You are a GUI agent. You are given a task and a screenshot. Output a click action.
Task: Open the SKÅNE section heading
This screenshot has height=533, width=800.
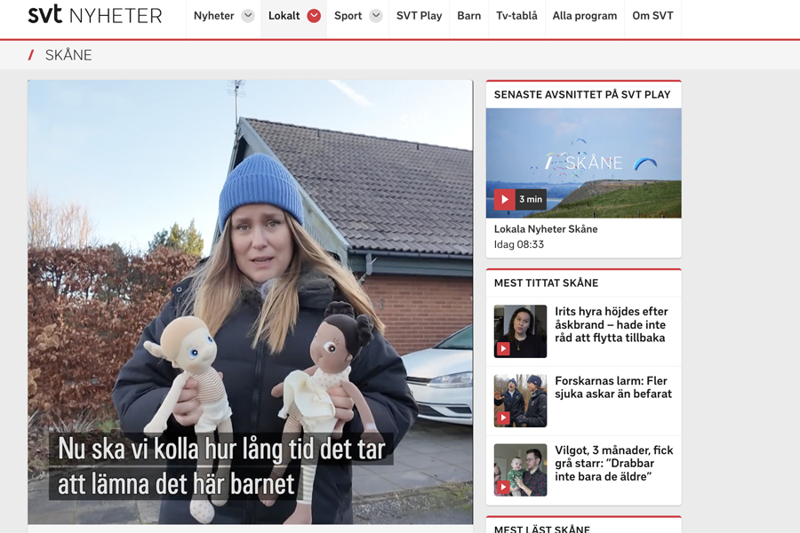68,55
